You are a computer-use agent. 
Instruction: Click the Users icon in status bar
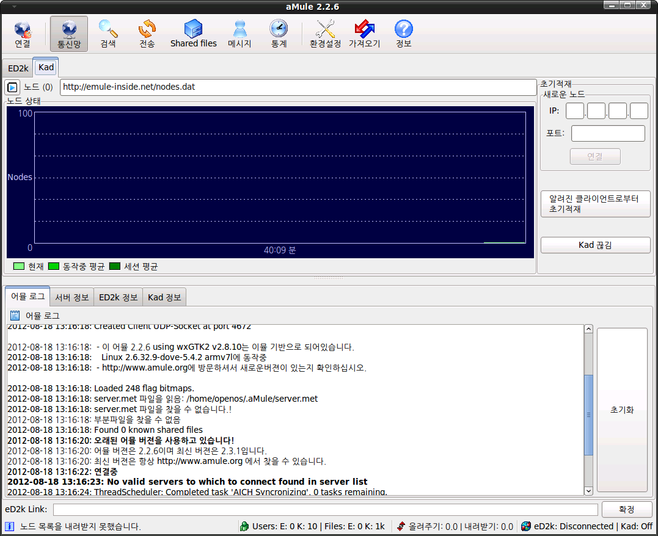(x=244, y=526)
